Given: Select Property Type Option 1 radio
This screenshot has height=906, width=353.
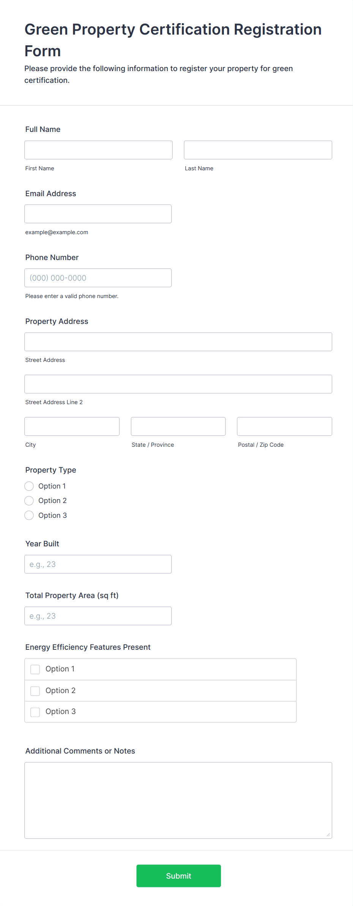Looking at the screenshot, I should pyautogui.click(x=29, y=486).
